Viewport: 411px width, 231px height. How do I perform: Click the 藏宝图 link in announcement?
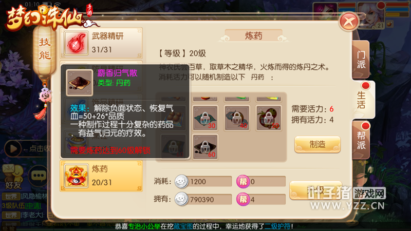tap(183, 226)
